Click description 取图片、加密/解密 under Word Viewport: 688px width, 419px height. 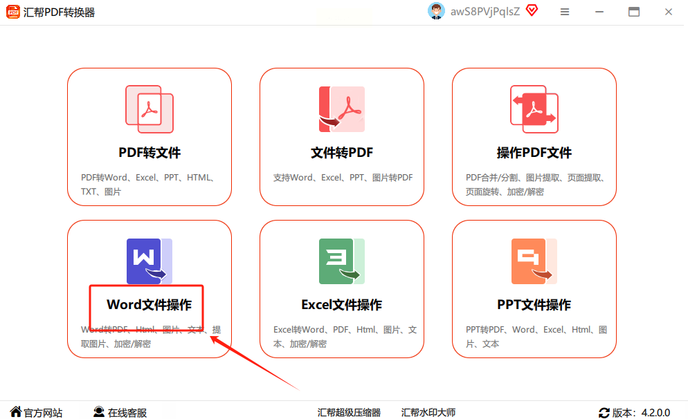116,344
